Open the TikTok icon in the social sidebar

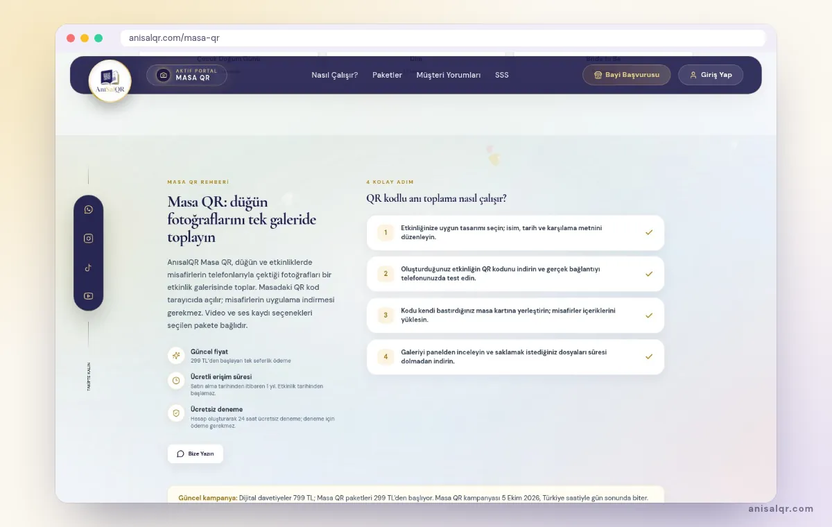point(89,267)
